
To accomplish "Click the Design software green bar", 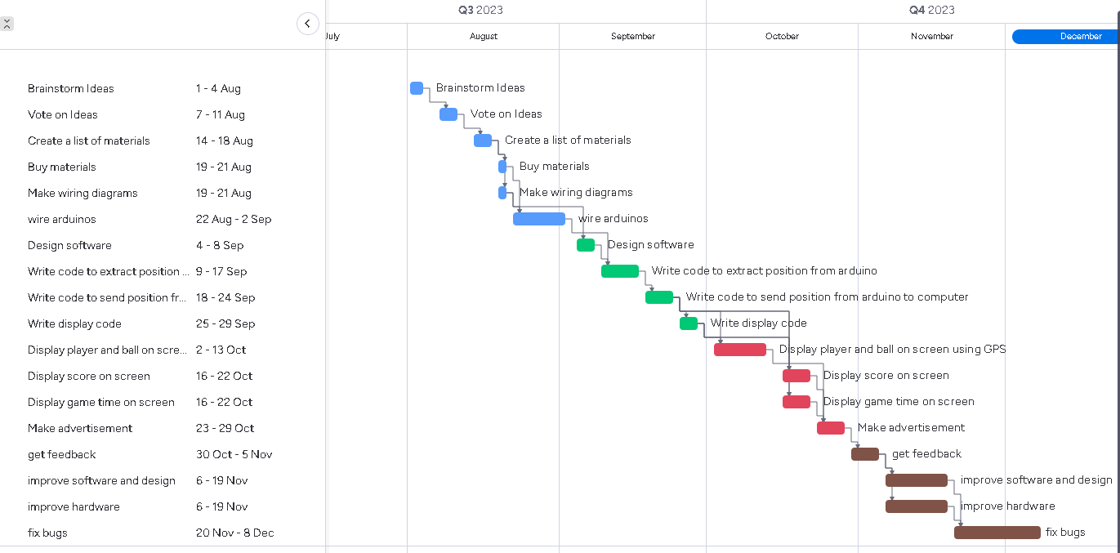I will pos(585,244).
